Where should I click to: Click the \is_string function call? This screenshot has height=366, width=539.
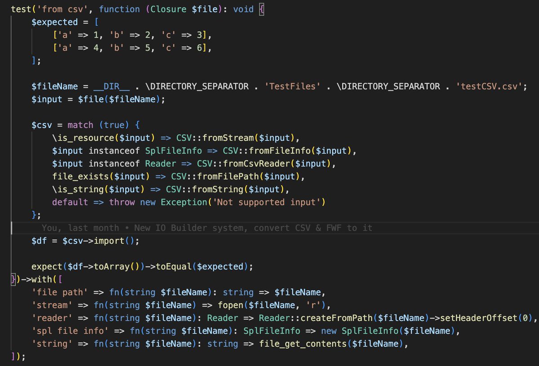[x=78, y=189]
